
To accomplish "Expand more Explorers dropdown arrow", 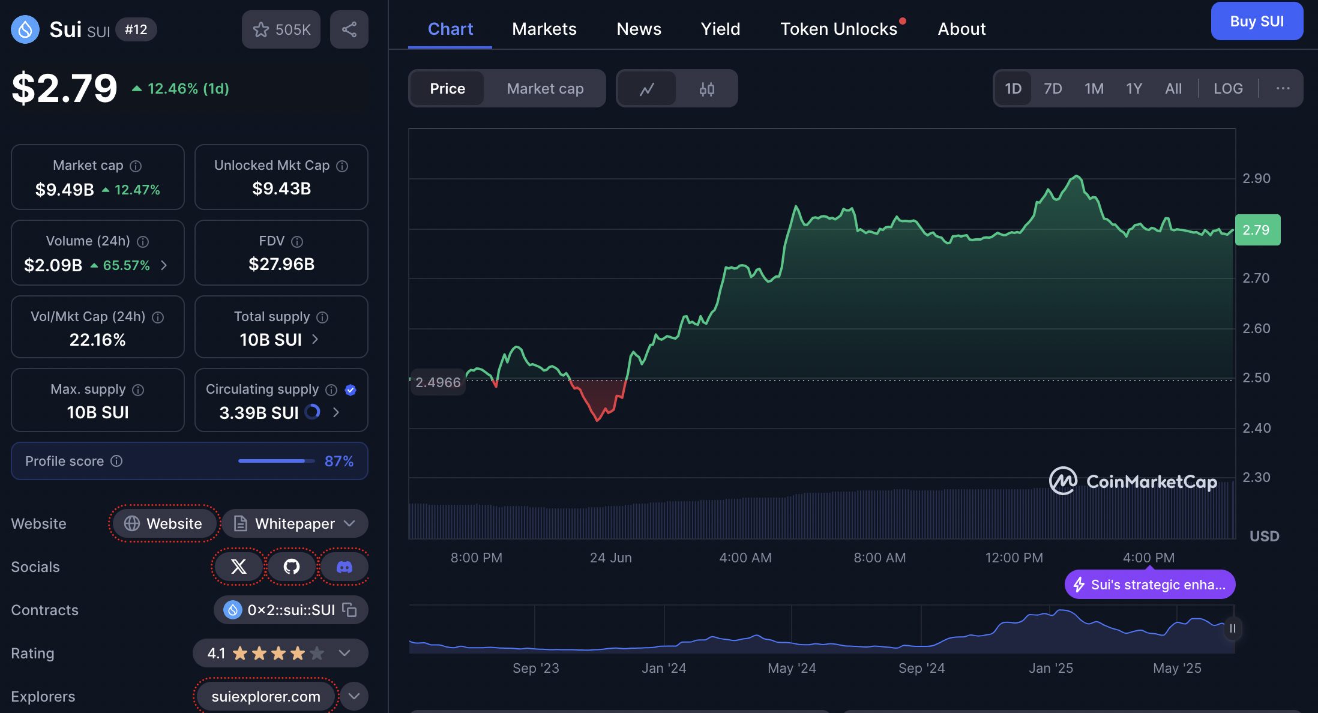I will [354, 696].
